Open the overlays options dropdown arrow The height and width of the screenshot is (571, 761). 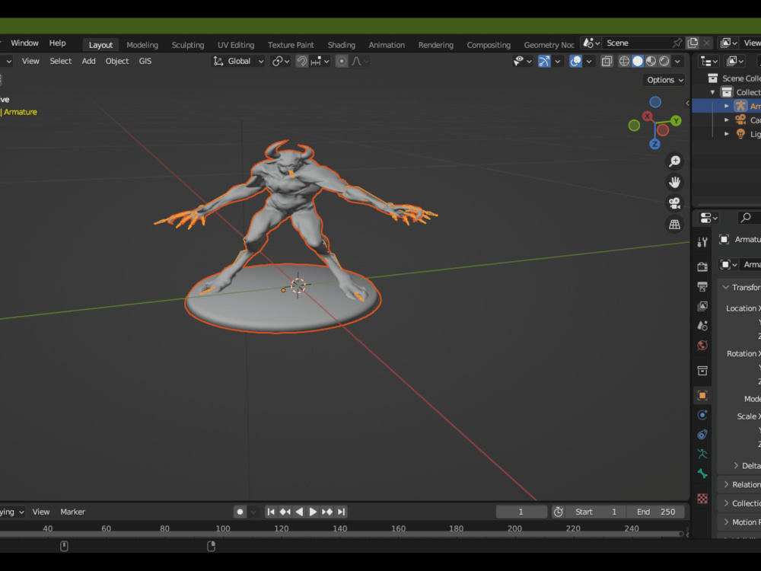coord(589,61)
